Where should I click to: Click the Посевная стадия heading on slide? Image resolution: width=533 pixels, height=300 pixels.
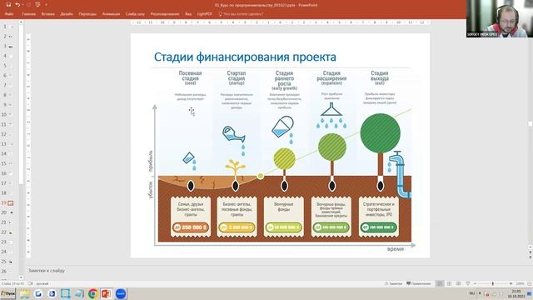190,76
